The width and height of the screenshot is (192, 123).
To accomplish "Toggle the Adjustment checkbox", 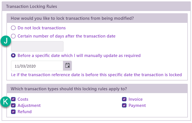I will pyautogui.click(x=13, y=106).
